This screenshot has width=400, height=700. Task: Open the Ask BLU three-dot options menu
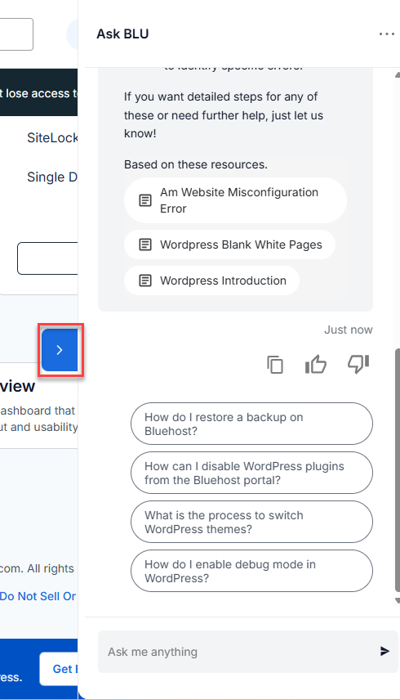[x=387, y=34]
